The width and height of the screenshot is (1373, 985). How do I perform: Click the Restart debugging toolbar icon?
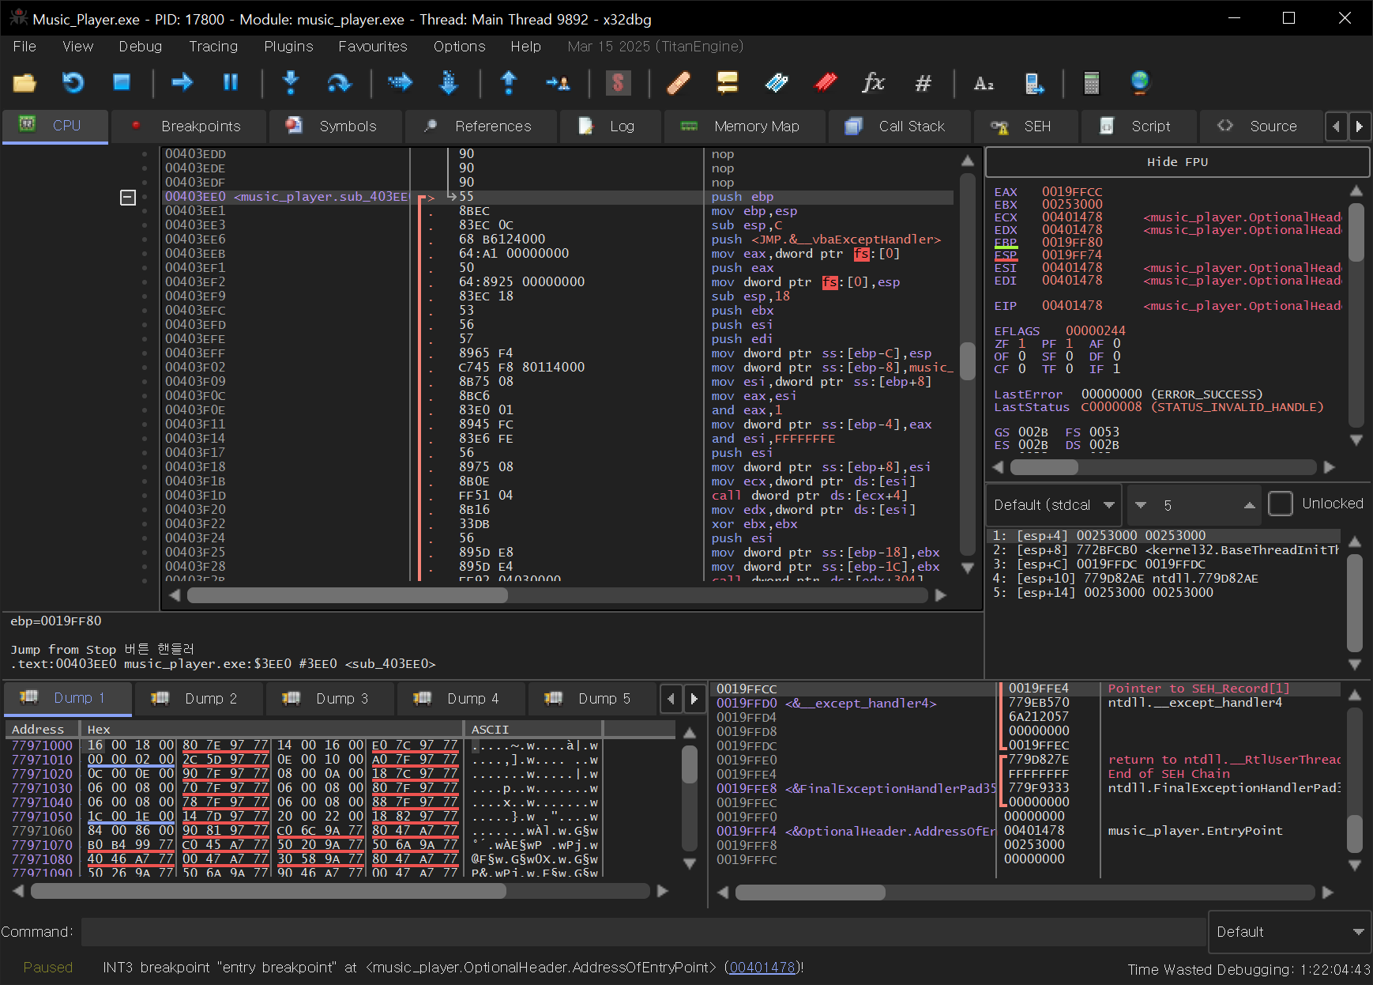73,82
